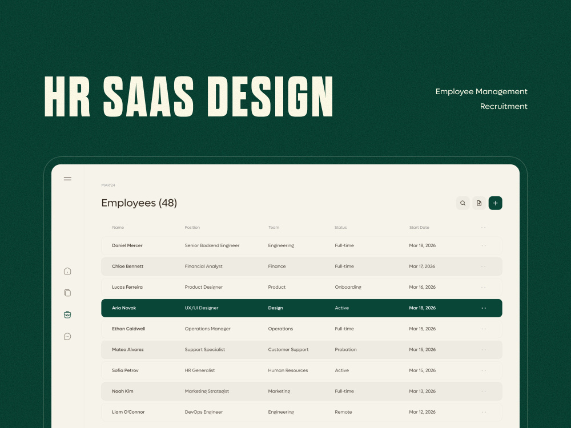
Task: Click the Financial Analyst position
Action: 204,266
